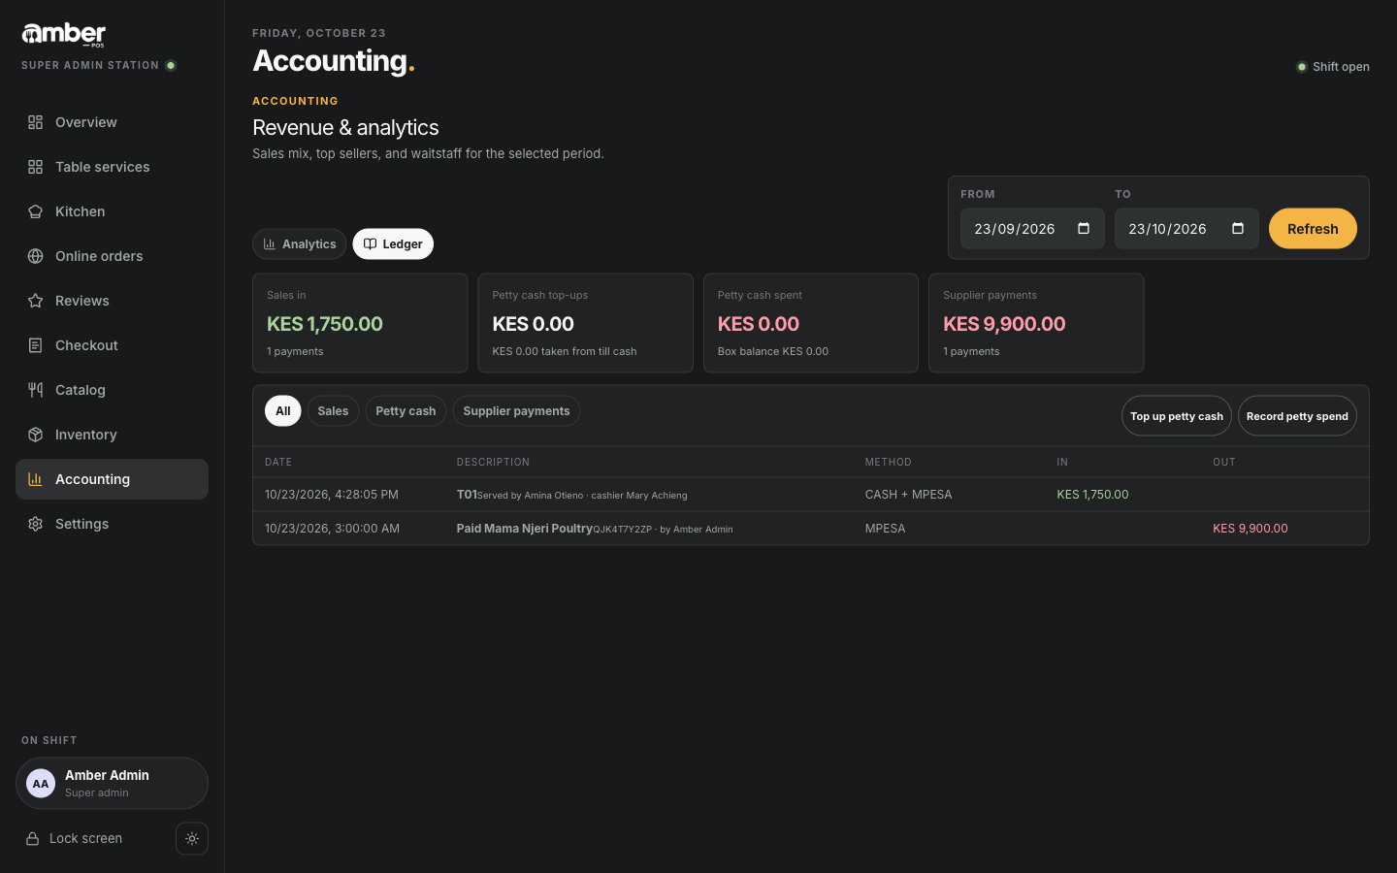Click the Kitchen chef hat icon

35,211
